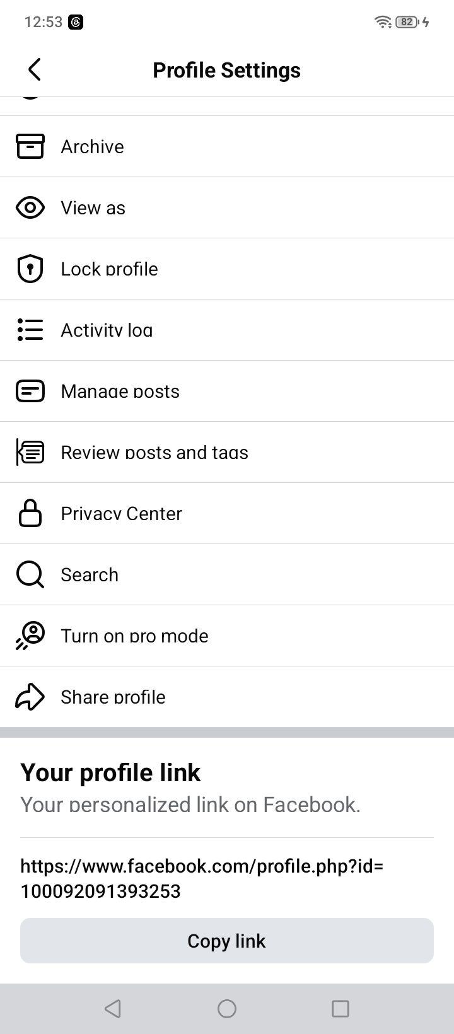Tap the Android recent apps button
Viewport: 454px width, 1034px height.
[340, 1009]
